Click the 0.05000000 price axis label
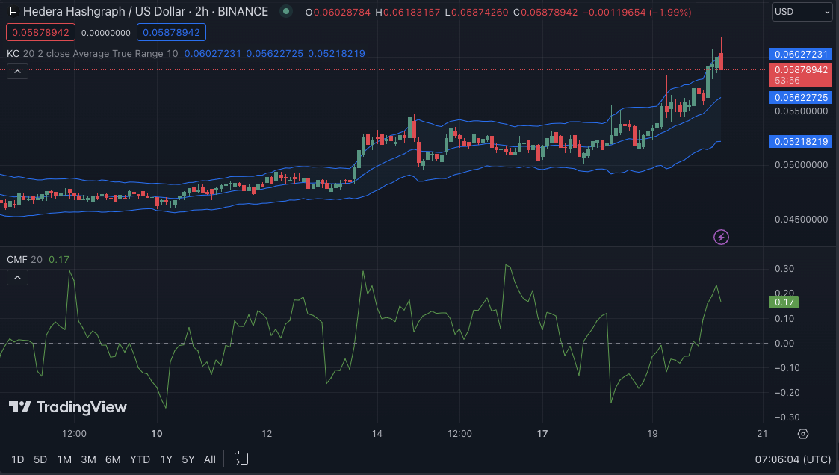The width and height of the screenshot is (839, 475). coord(801,165)
